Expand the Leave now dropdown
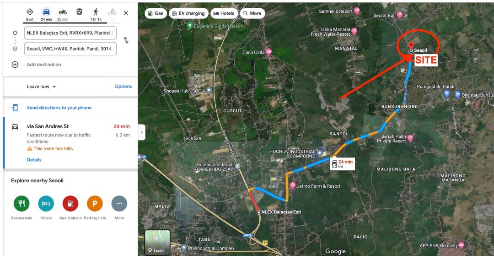Screen dimensions: 494x256 tap(41, 87)
